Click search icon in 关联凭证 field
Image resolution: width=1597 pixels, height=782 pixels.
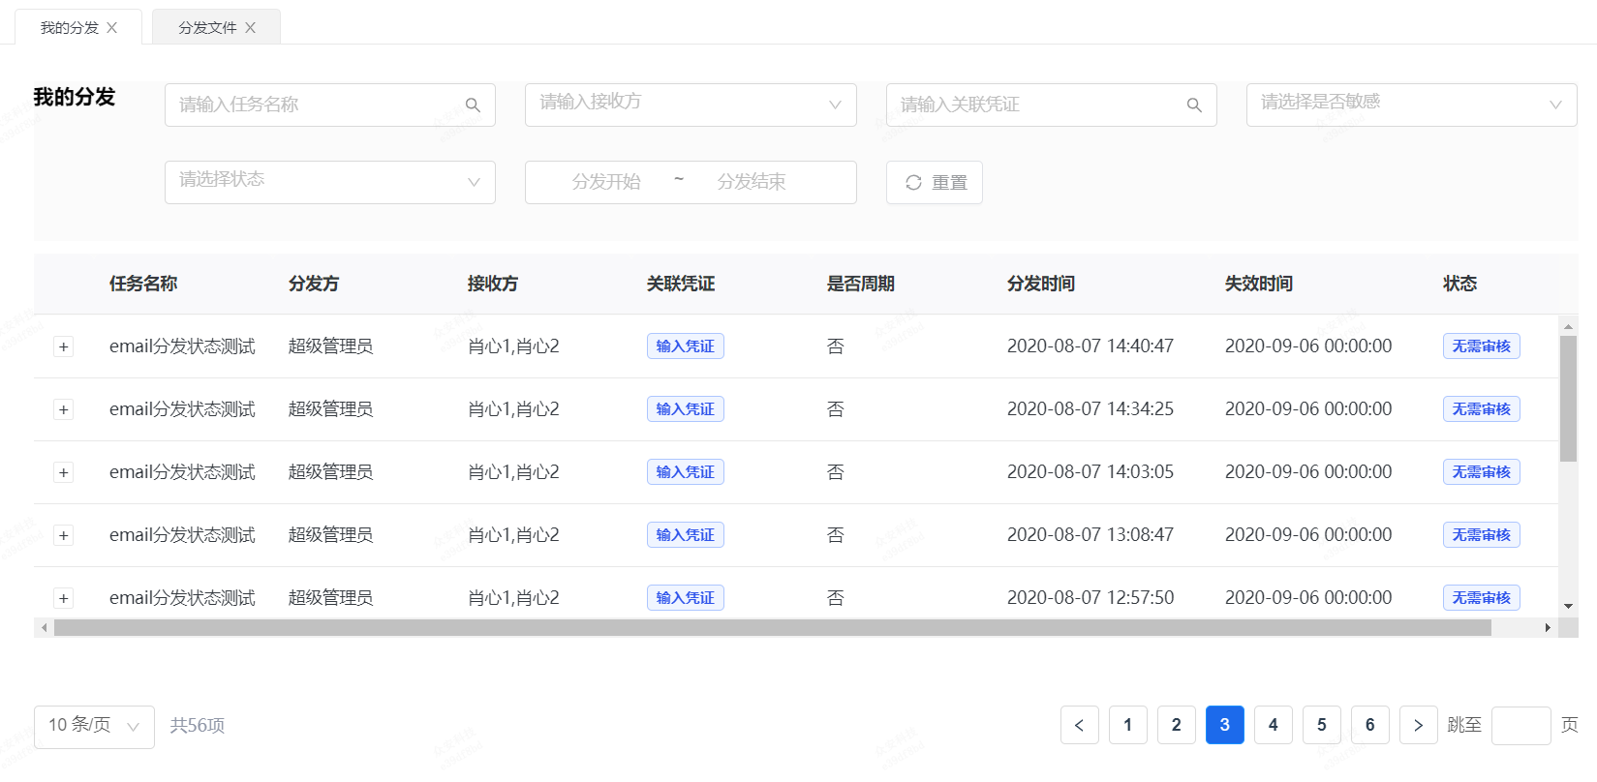(x=1194, y=105)
